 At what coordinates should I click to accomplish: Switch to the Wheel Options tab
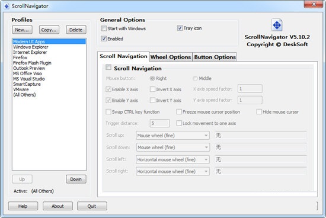171,57
